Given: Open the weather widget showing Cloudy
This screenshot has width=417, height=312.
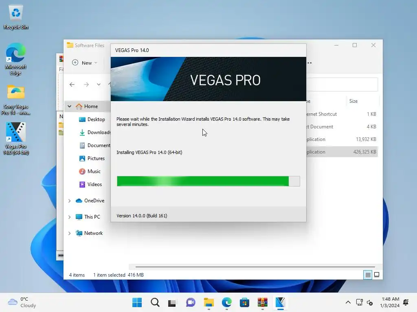Looking at the screenshot, I should coord(22,302).
